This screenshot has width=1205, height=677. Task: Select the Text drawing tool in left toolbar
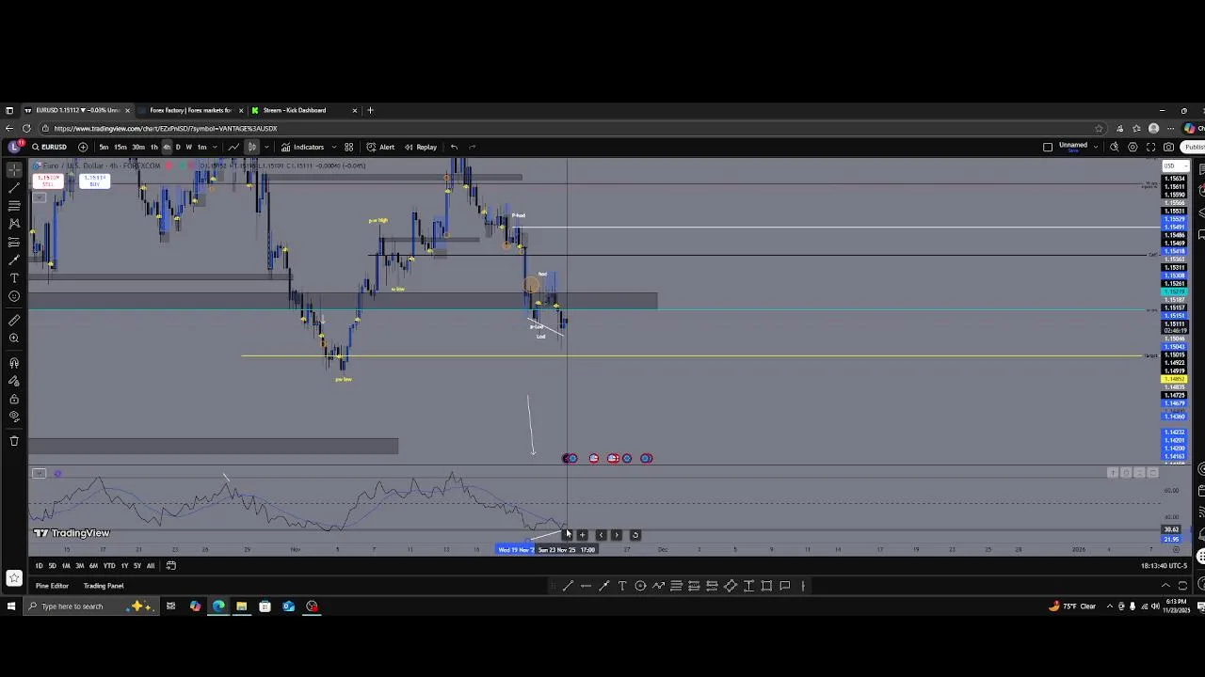(14, 278)
